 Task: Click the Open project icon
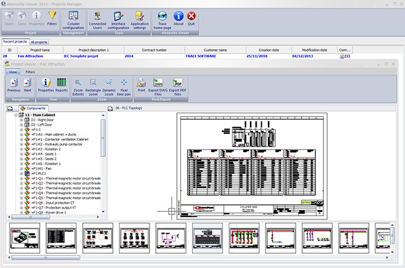pos(9,16)
